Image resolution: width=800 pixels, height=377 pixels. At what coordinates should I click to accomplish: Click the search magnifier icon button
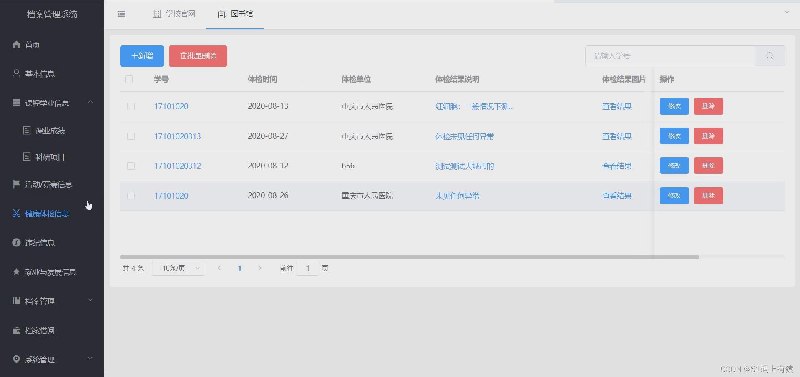(x=770, y=56)
